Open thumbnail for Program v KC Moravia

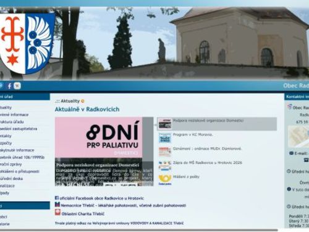click(165, 138)
